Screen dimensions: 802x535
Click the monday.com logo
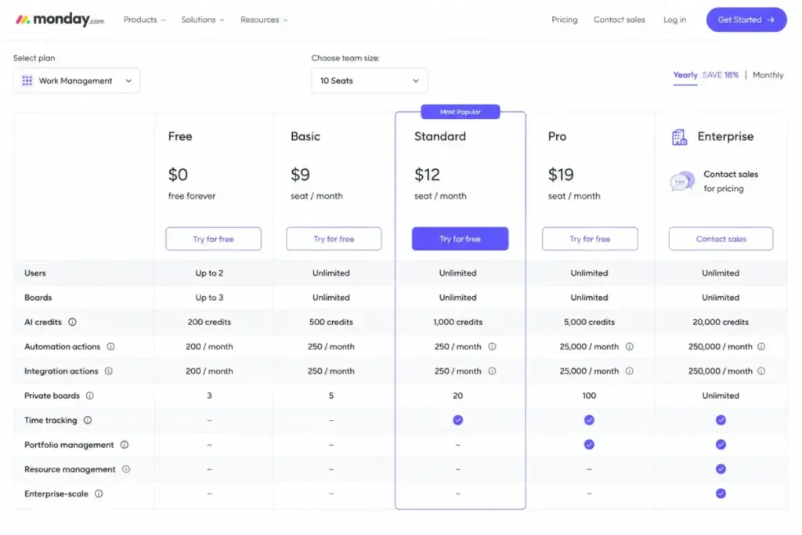click(x=60, y=20)
